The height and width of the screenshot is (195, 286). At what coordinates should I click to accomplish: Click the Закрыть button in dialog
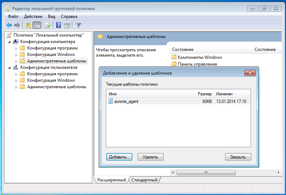click(238, 157)
